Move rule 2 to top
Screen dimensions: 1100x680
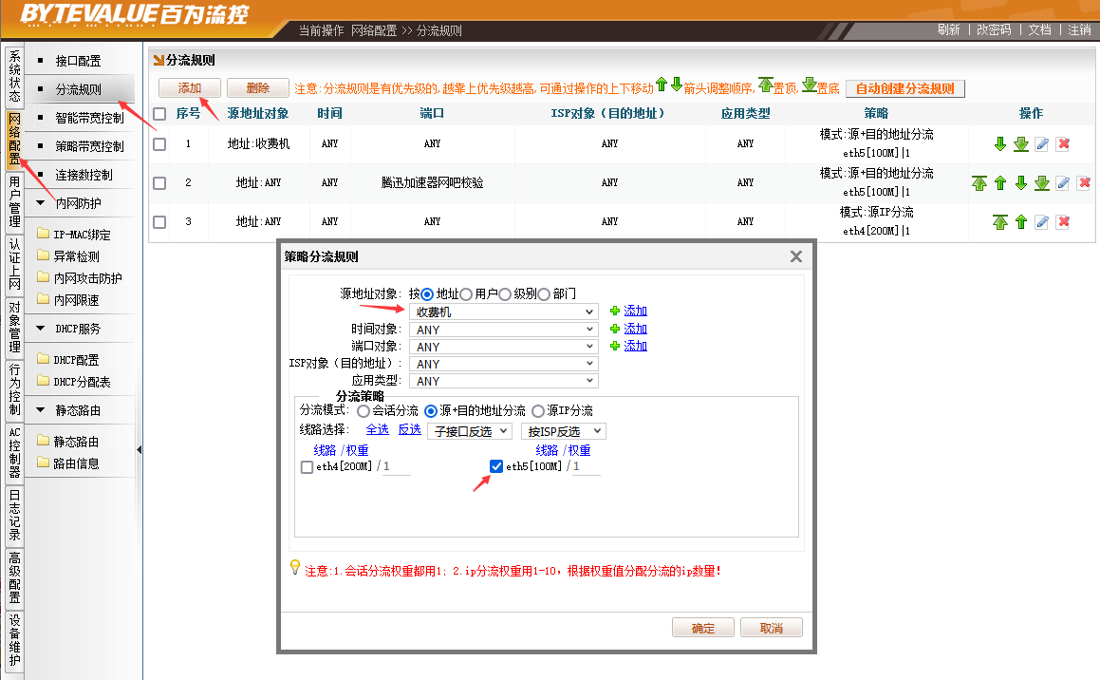[x=979, y=183]
